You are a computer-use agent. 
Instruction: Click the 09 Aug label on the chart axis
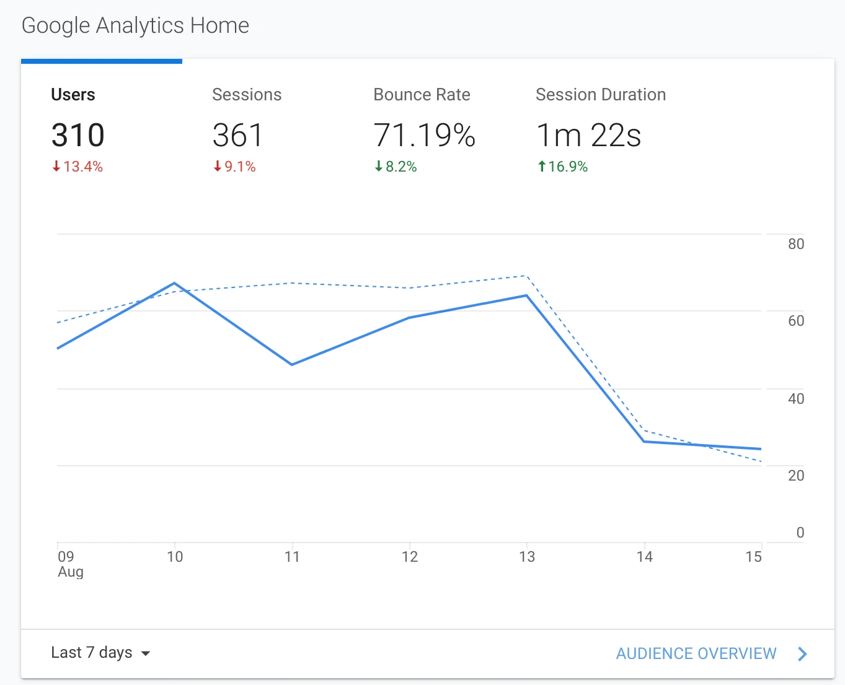68,564
